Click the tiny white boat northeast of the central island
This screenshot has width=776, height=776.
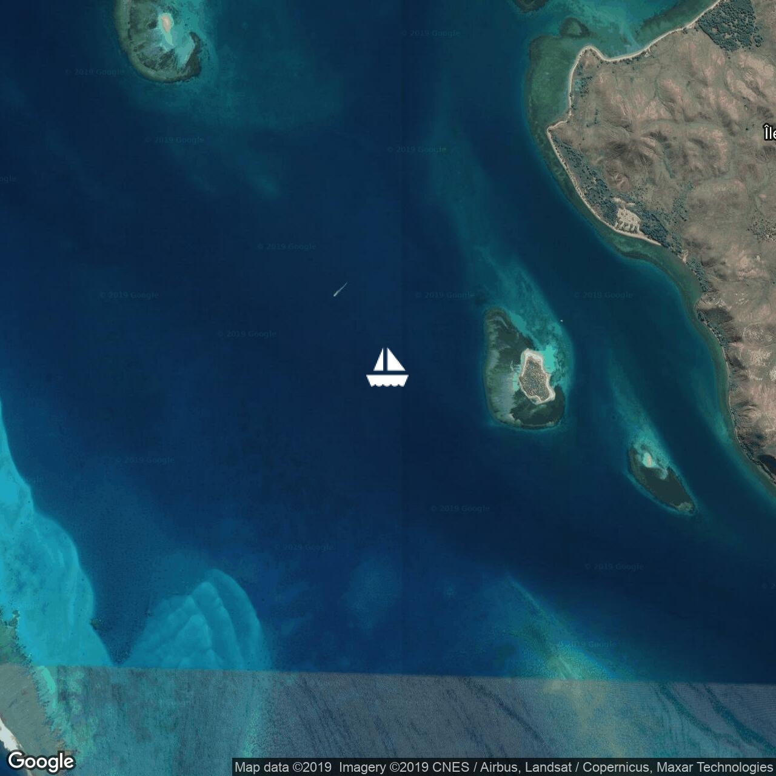[x=563, y=321]
